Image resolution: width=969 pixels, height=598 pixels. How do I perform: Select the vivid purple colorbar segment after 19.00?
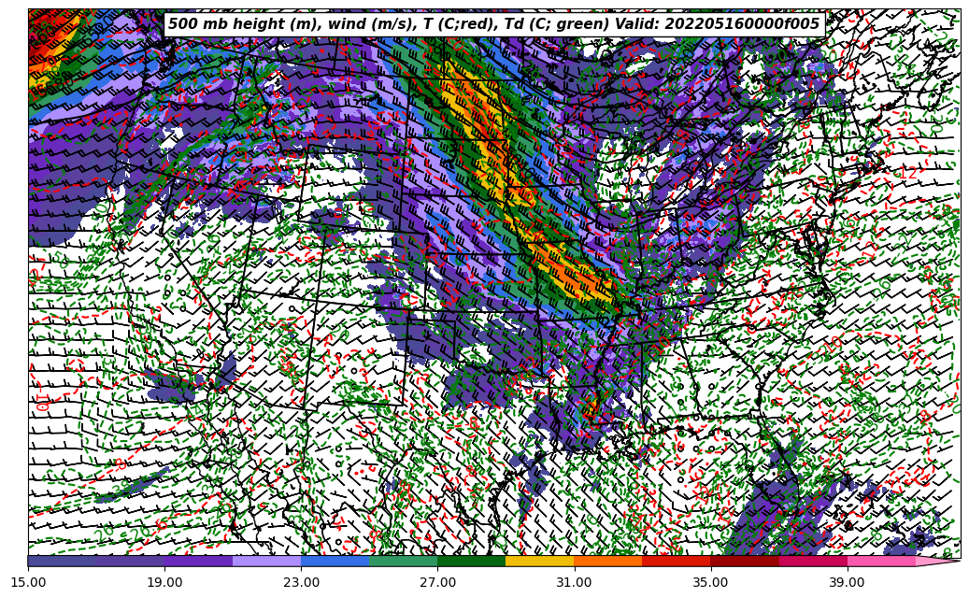pyautogui.click(x=198, y=561)
